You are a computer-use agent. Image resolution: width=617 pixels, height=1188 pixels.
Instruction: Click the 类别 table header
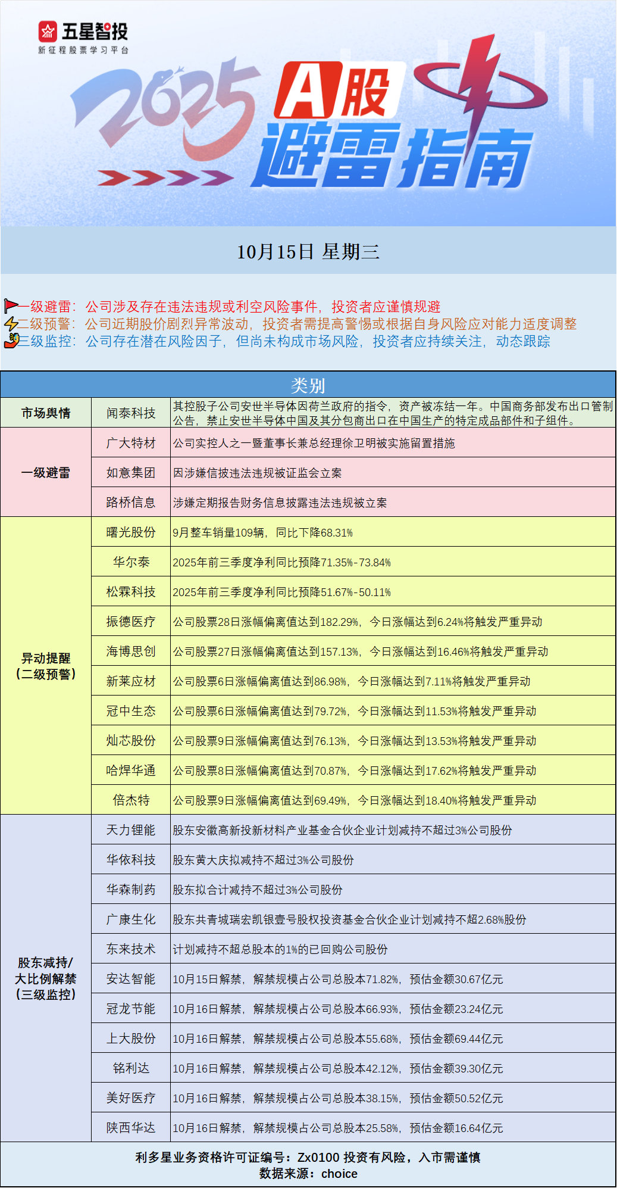[308, 385]
